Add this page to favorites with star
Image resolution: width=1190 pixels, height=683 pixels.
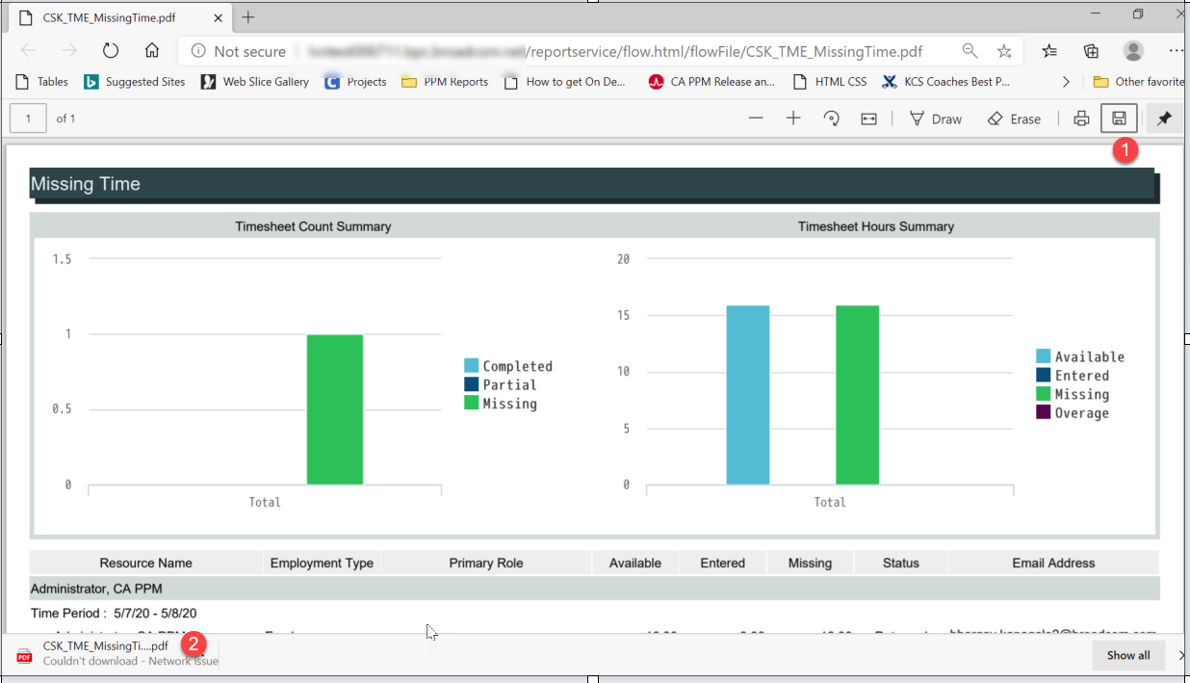coord(1004,51)
